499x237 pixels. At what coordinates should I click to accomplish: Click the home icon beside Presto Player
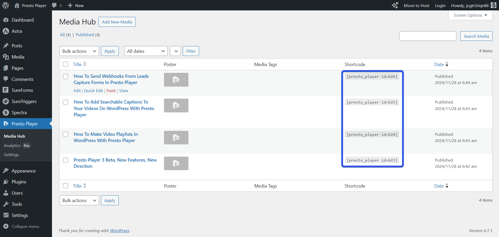pos(17,5)
